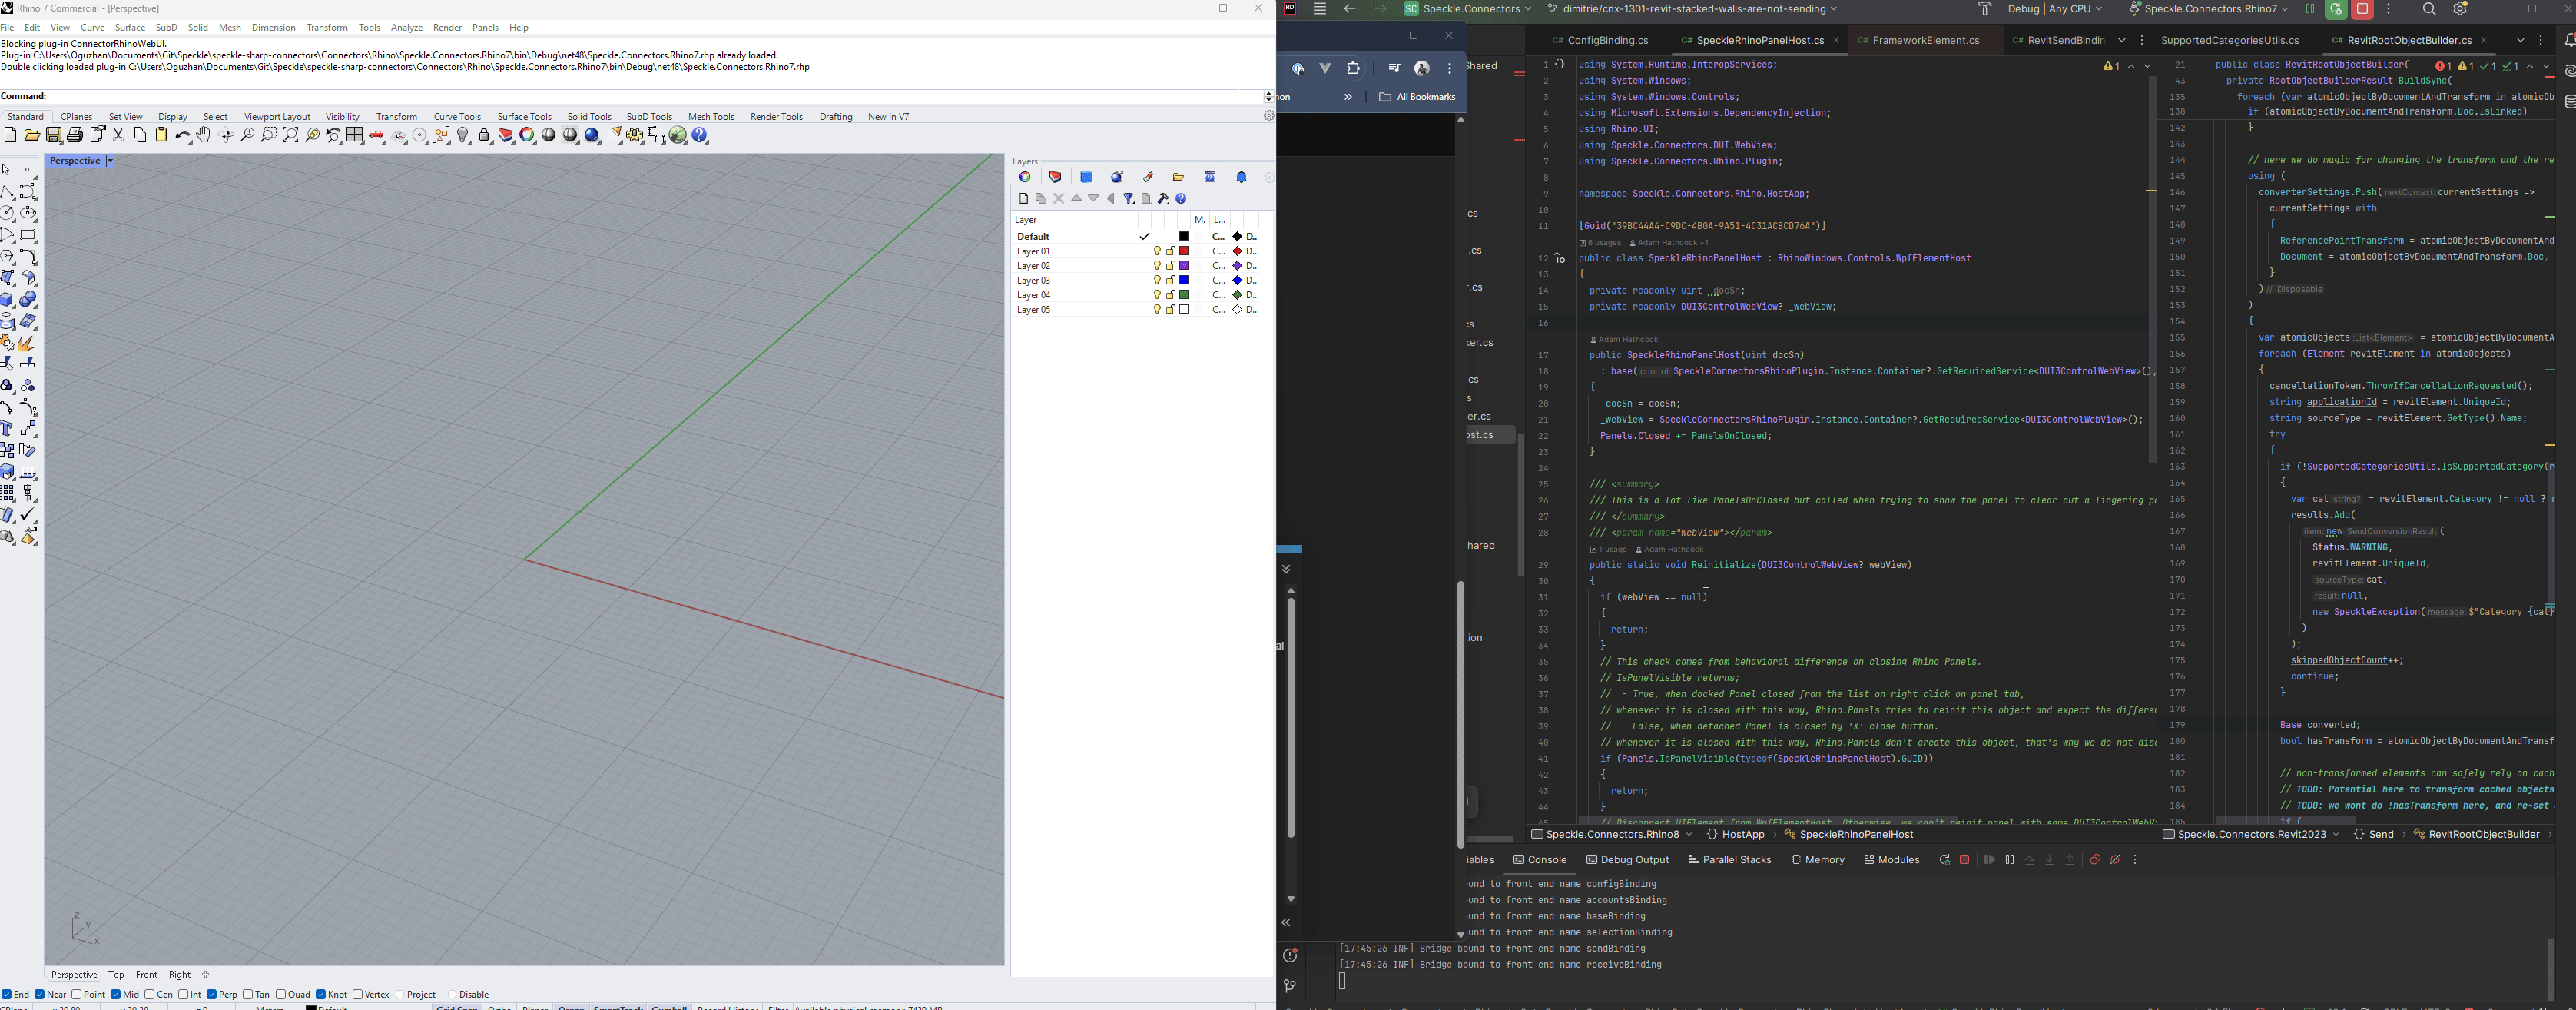The width and height of the screenshot is (2576, 1010).
Task: Toggle the Near osnap checkbox
Action: (41, 995)
